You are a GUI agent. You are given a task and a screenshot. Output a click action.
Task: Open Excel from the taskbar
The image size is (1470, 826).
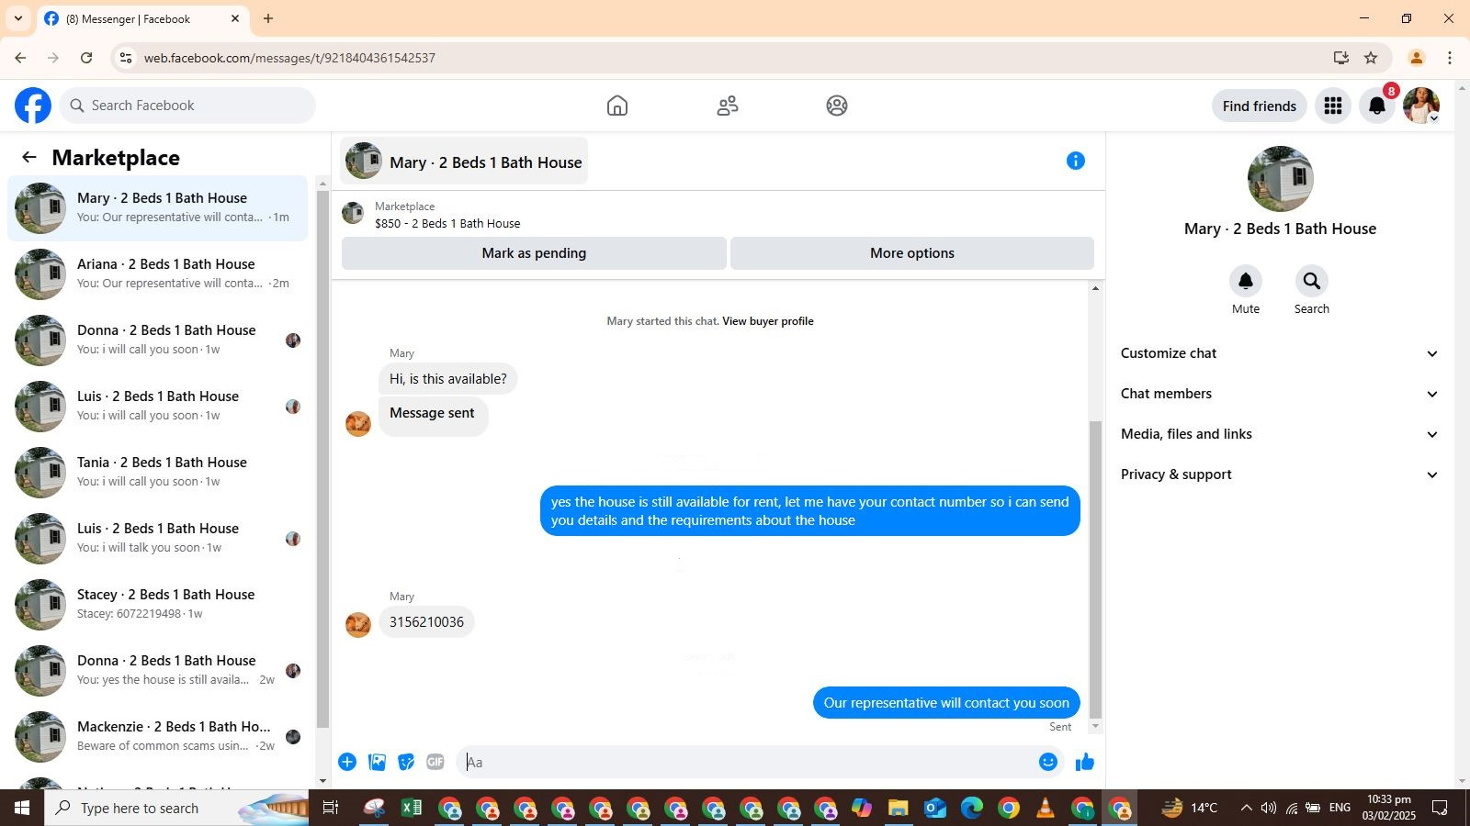(x=412, y=809)
